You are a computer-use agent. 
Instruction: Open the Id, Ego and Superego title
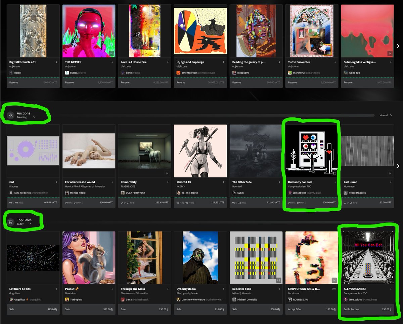pos(190,62)
